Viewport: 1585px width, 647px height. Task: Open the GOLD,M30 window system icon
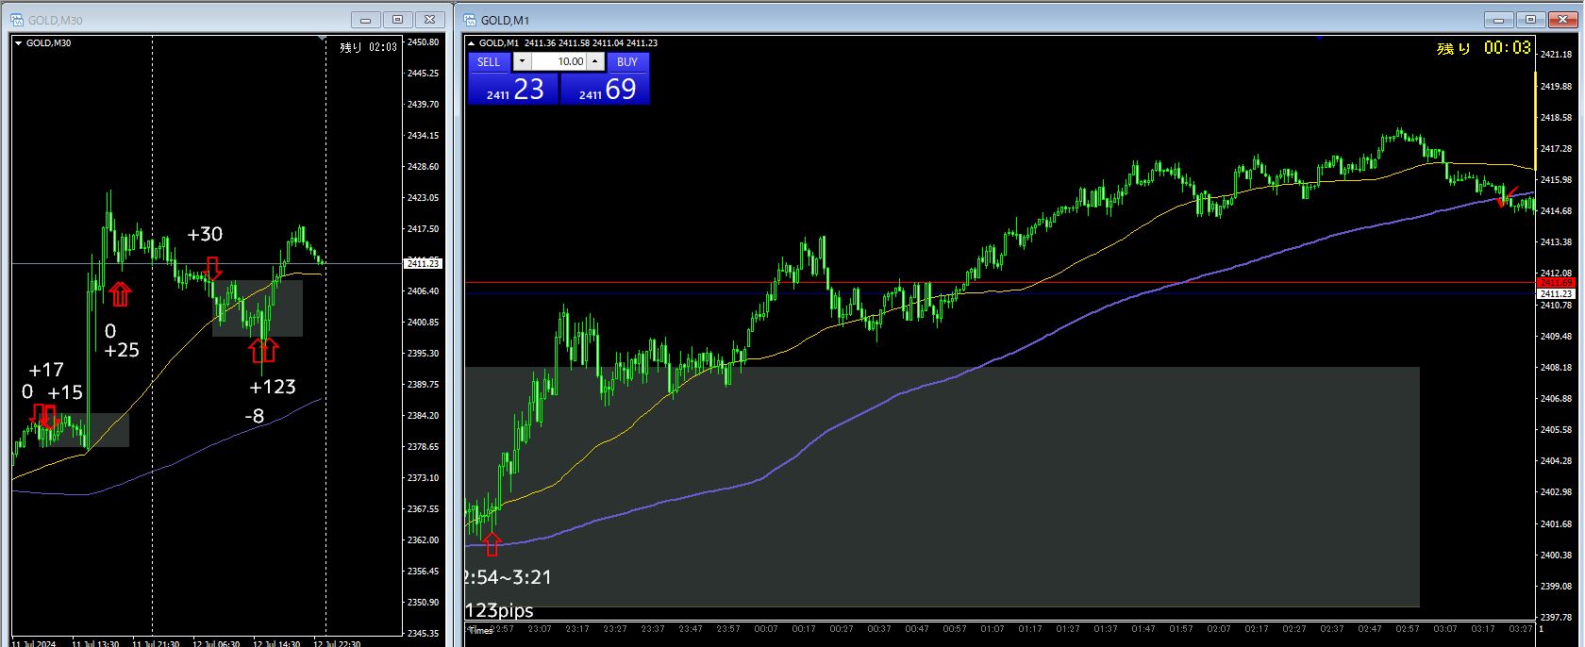pyautogui.click(x=17, y=20)
